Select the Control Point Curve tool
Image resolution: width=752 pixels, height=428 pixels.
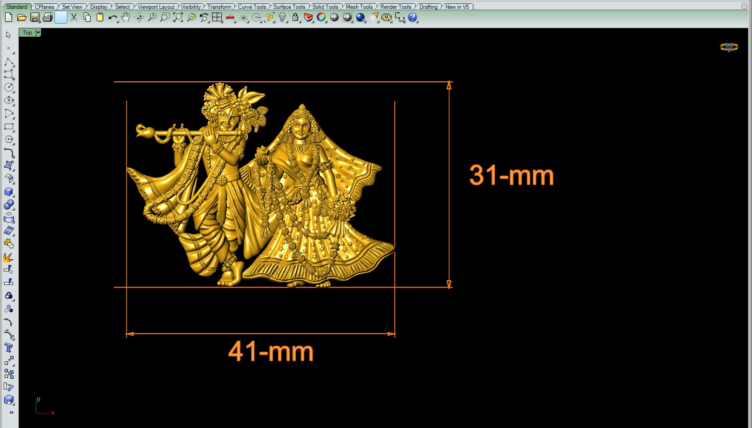coord(9,74)
